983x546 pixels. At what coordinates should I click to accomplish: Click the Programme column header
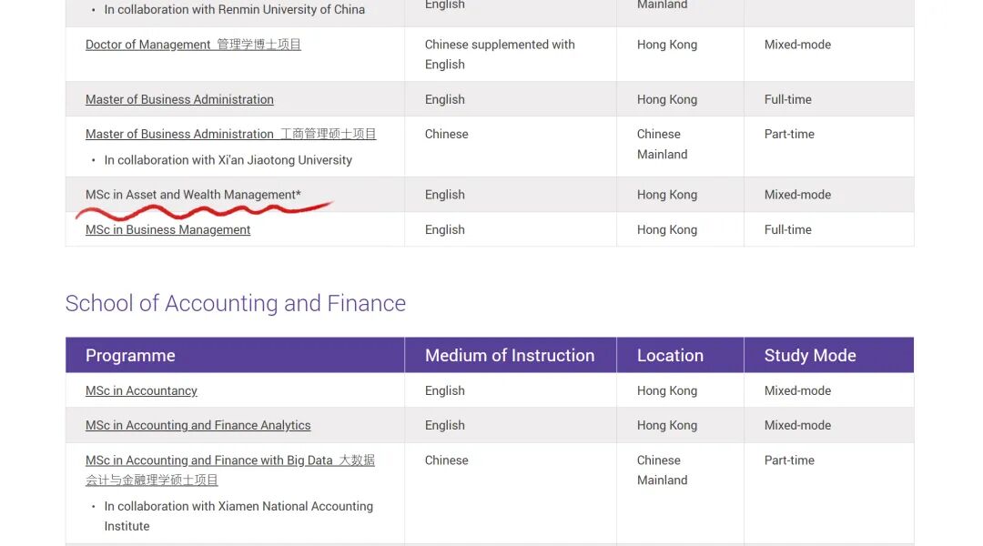[x=130, y=356]
